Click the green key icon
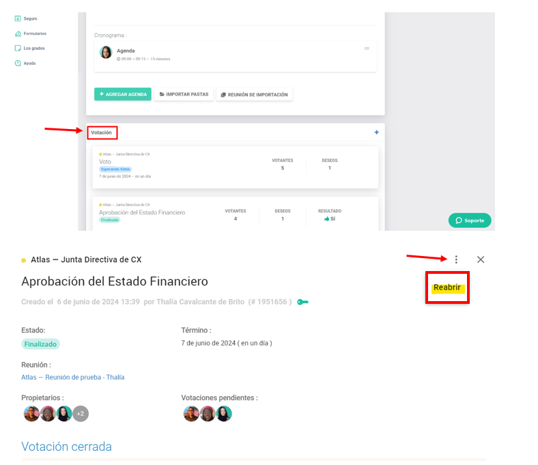538x465 pixels. (302, 302)
